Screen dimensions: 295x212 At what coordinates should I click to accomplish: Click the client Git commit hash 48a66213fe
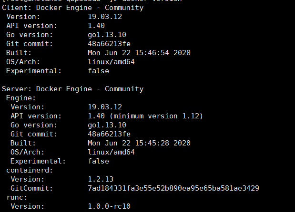(109, 43)
